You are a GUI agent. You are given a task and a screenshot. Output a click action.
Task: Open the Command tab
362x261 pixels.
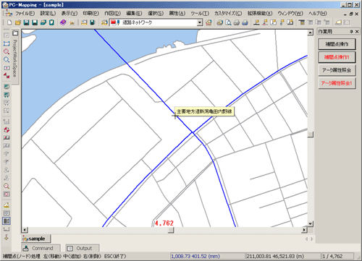point(41,248)
